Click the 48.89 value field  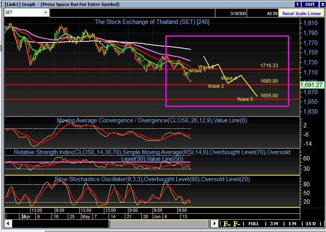263,14
